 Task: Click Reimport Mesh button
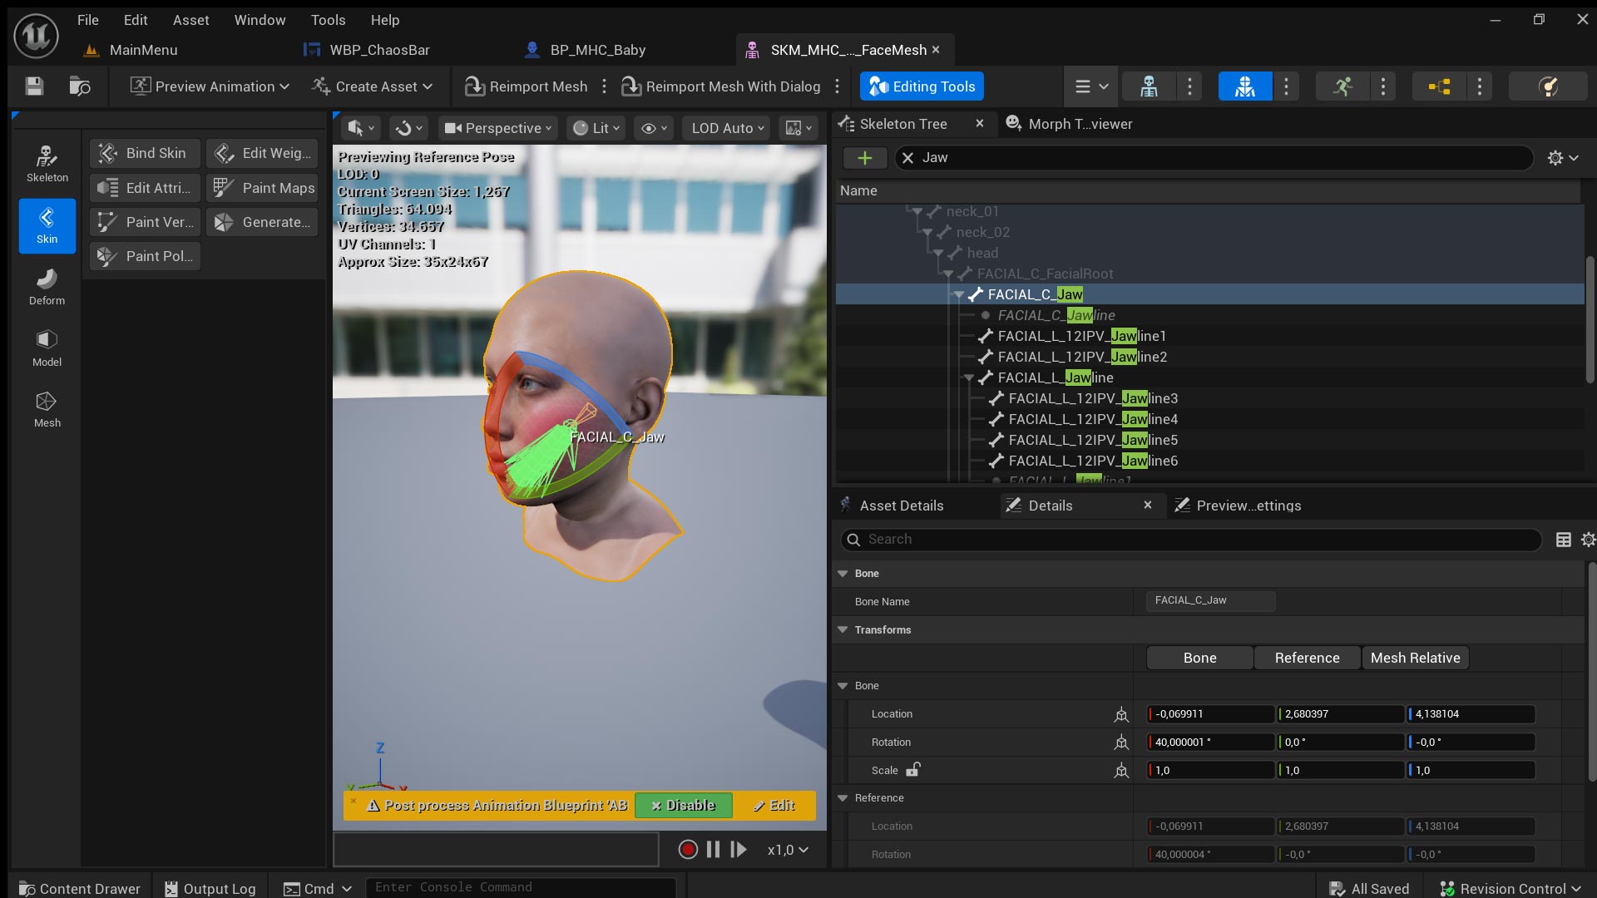(x=527, y=86)
